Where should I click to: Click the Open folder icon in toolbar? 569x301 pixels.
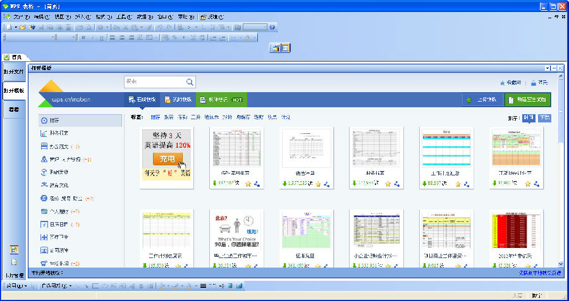point(22,28)
